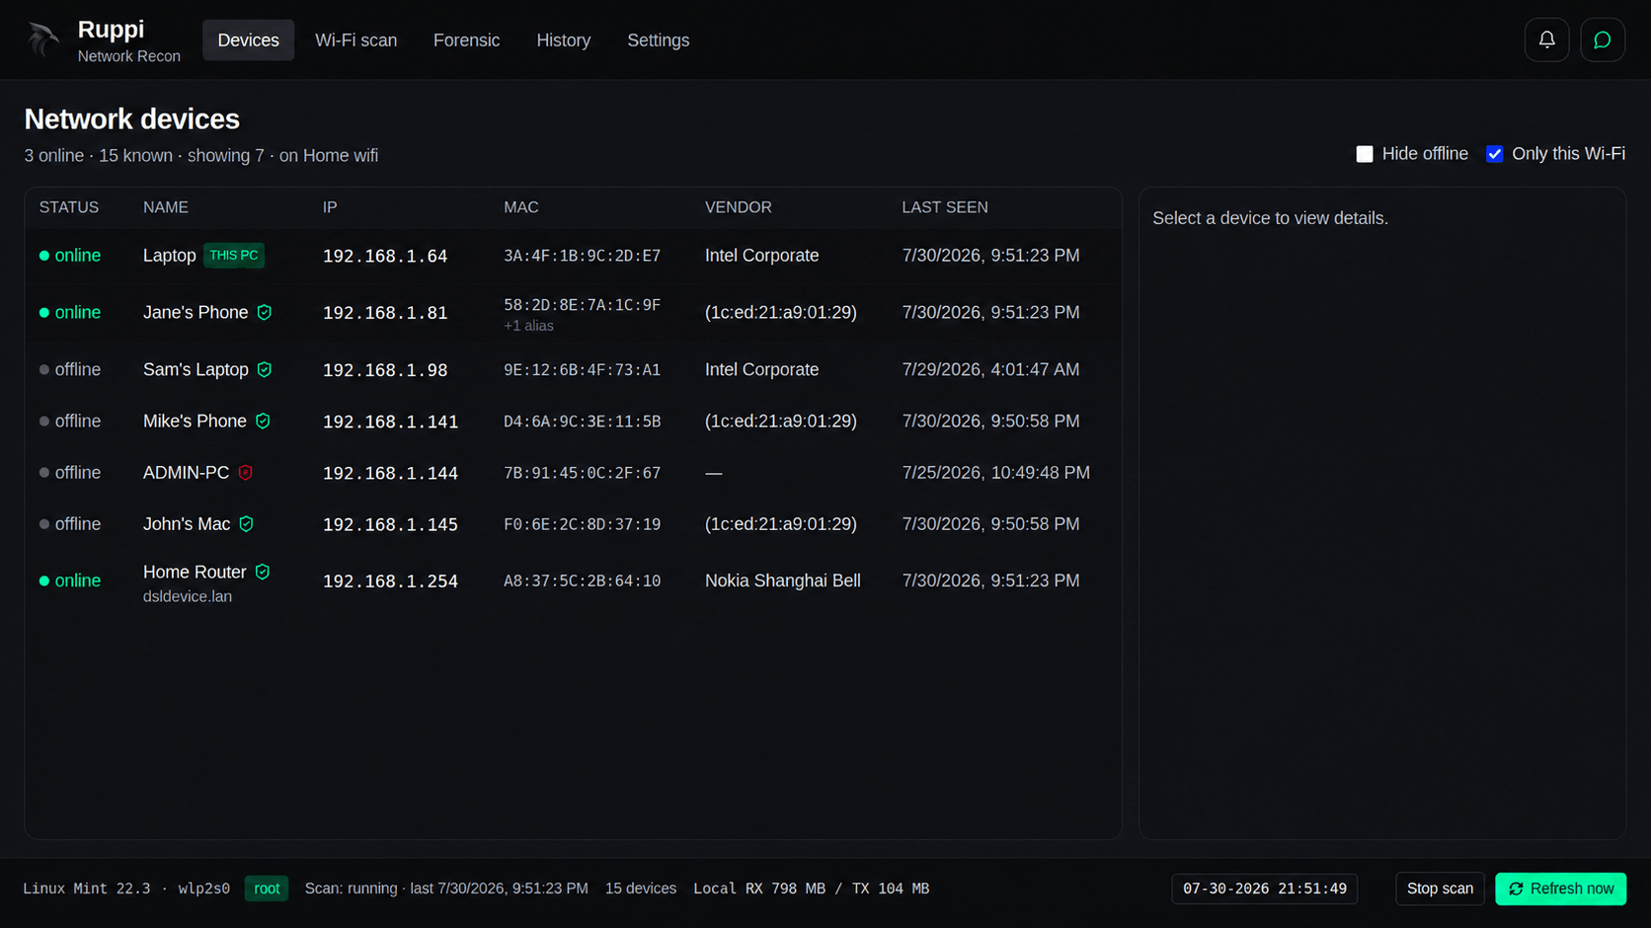Click the trusted shield next to Mike's Phone
This screenshot has height=928, width=1651.
[263, 421]
